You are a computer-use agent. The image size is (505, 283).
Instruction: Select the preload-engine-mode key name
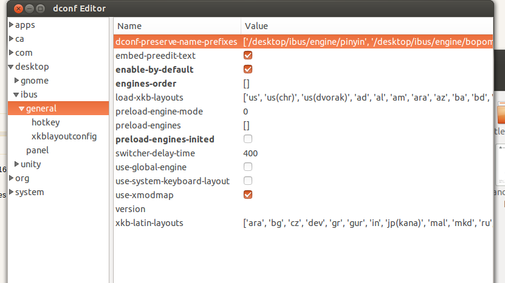click(x=159, y=112)
